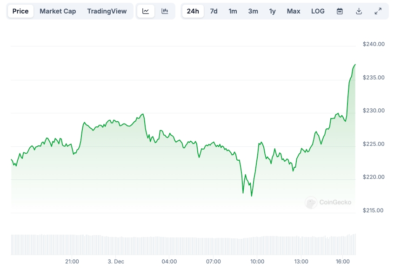Choose the 3m time range
The height and width of the screenshot is (269, 394).
(253, 11)
